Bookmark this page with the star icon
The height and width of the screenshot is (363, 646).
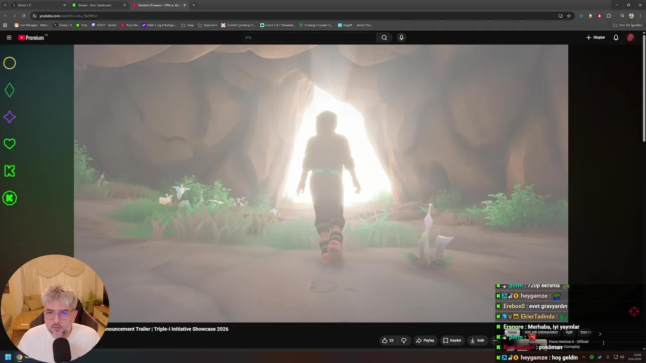(x=569, y=16)
